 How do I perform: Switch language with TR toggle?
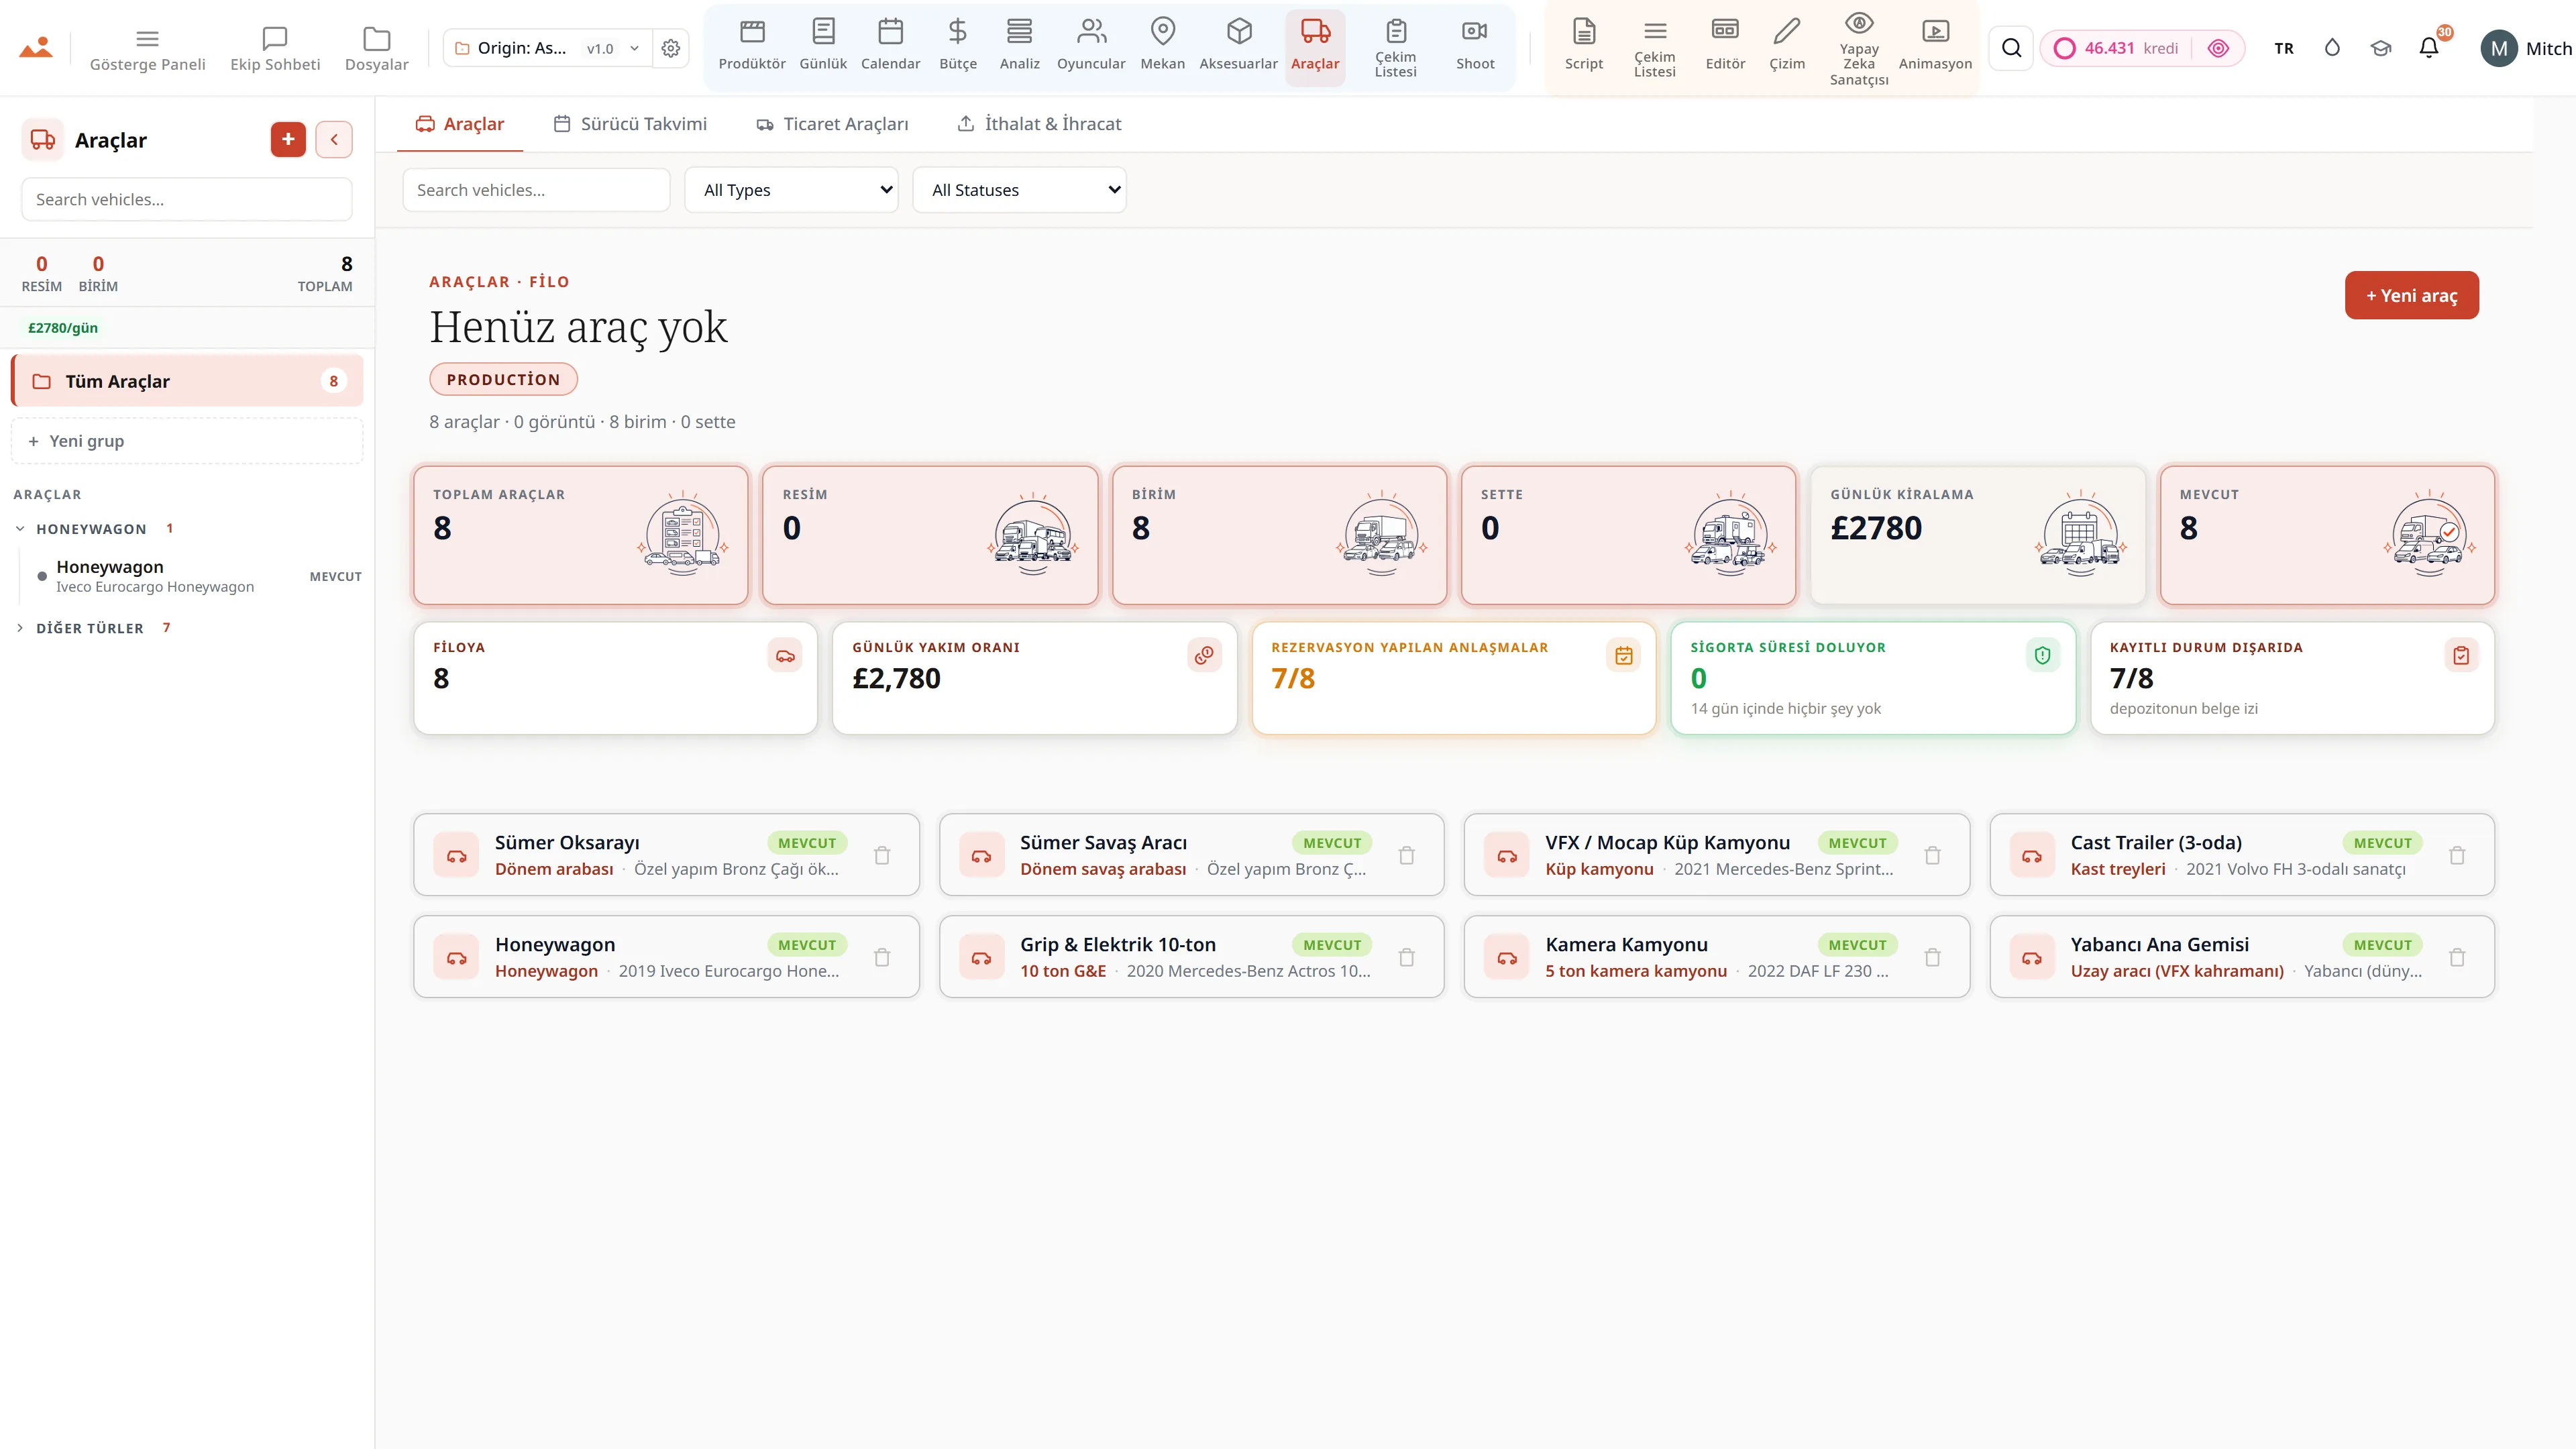click(x=2284, y=48)
